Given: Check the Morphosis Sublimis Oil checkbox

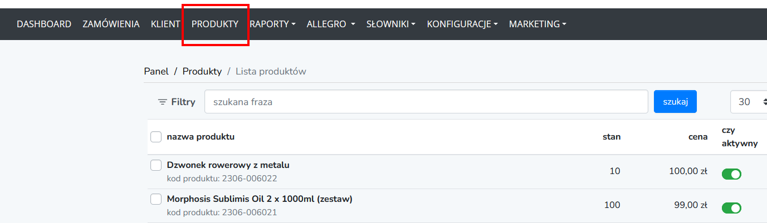Looking at the screenshot, I should click(156, 199).
